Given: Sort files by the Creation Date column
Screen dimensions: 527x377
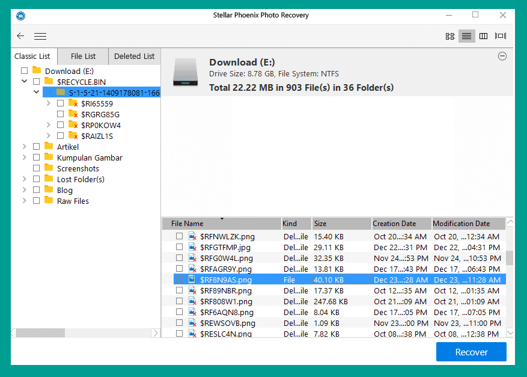Looking at the screenshot, I should (x=401, y=224).
